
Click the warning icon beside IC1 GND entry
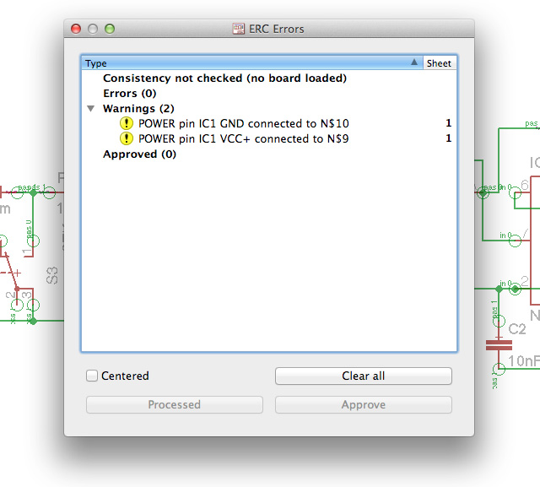point(127,123)
